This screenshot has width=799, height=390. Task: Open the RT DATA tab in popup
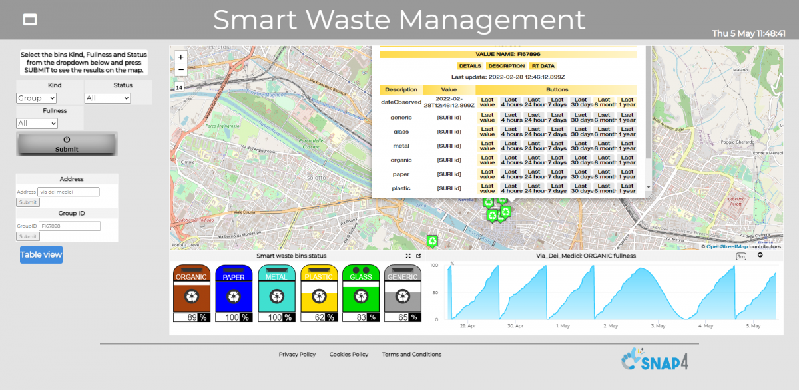point(543,66)
